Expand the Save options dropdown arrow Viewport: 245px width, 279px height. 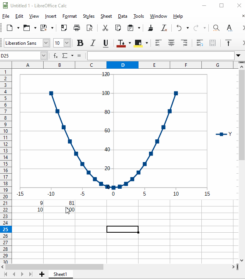click(x=52, y=28)
